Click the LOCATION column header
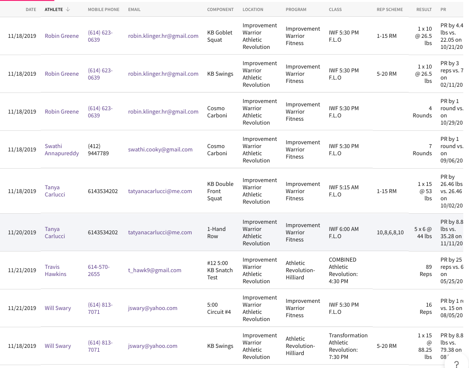 [x=253, y=10]
